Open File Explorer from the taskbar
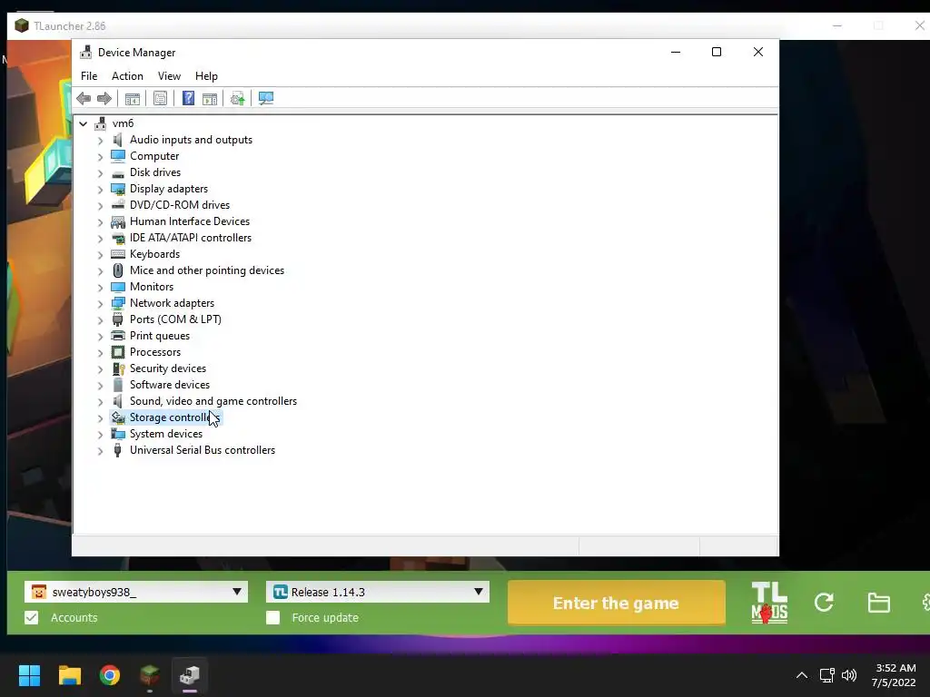Screen dimensions: 930x697 tap(69, 675)
